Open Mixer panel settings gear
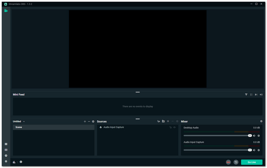The width and height of the screenshot is (267, 168). (261, 121)
